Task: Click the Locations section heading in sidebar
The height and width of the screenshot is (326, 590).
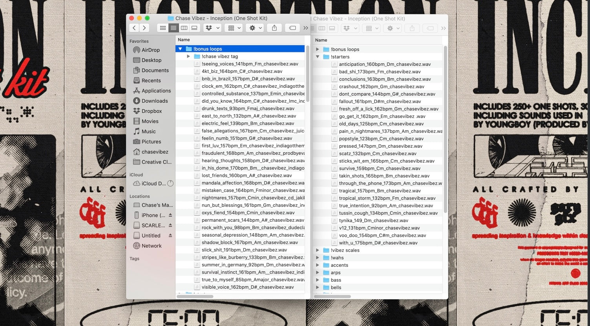Action: (140, 196)
